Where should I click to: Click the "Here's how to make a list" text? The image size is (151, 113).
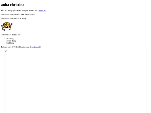pyautogui.click(x=11, y=35)
